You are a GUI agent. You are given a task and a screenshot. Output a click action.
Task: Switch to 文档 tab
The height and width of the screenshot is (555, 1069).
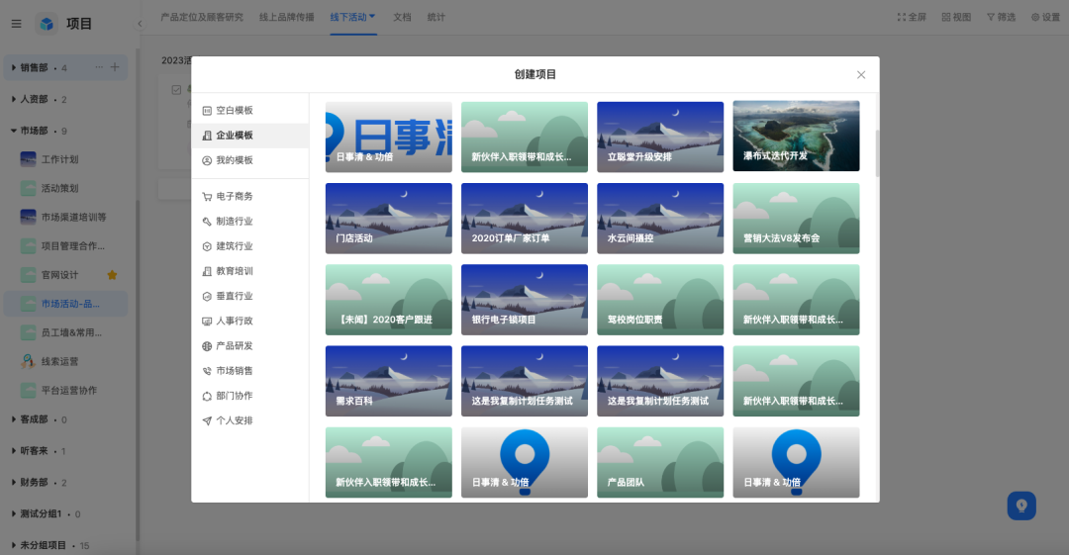[402, 17]
